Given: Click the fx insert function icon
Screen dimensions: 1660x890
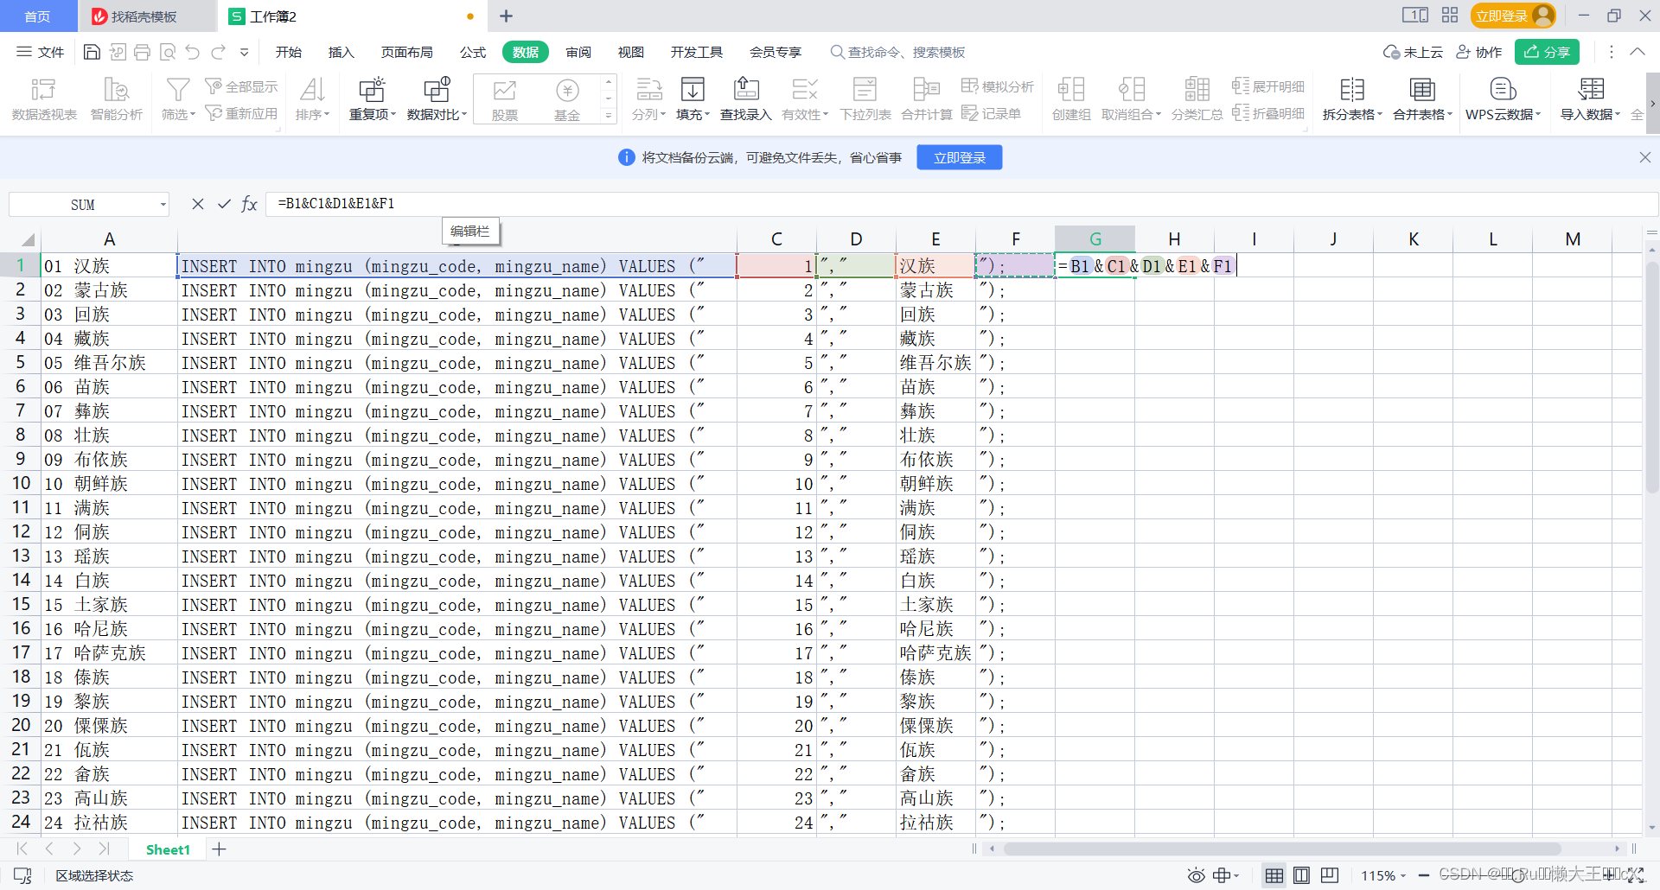Looking at the screenshot, I should pos(249,204).
